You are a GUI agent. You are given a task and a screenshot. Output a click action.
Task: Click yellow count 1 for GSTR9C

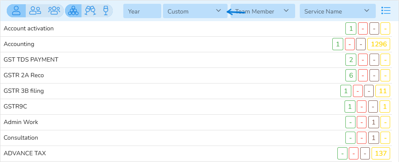point(385,107)
